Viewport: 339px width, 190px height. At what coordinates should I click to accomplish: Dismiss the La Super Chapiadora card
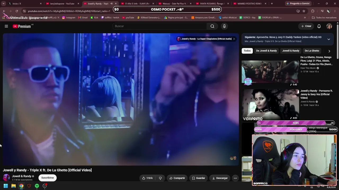[x=234, y=39]
